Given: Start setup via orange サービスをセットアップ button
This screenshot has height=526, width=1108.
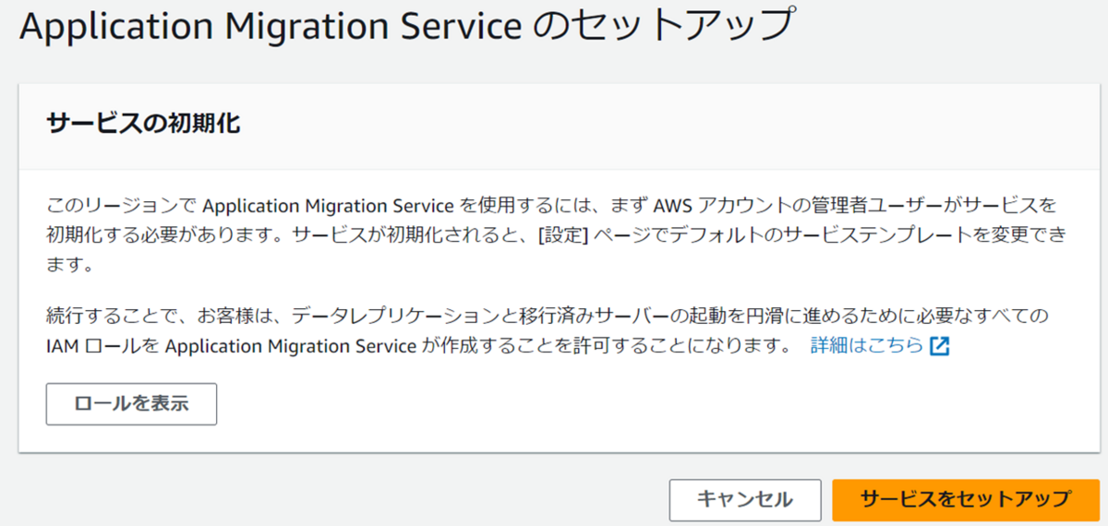Looking at the screenshot, I should click(x=964, y=499).
